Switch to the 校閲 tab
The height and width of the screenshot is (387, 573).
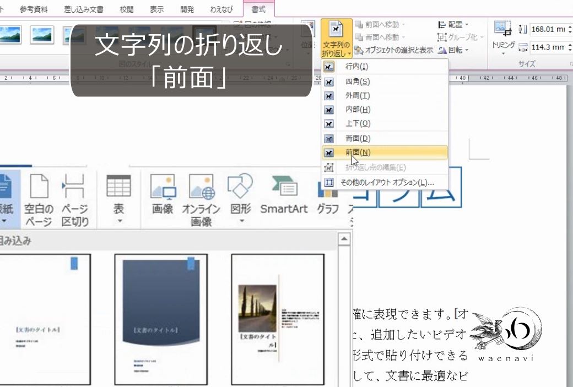click(126, 9)
